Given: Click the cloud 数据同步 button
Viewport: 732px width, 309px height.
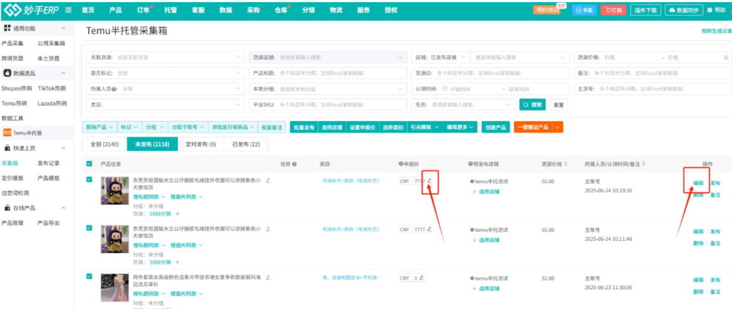Looking at the screenshot, I should click(684, 10).
